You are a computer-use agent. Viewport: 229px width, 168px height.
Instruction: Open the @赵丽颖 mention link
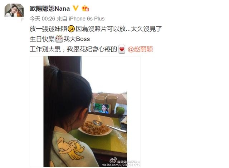pyautogui.click(x=140, y=49)
